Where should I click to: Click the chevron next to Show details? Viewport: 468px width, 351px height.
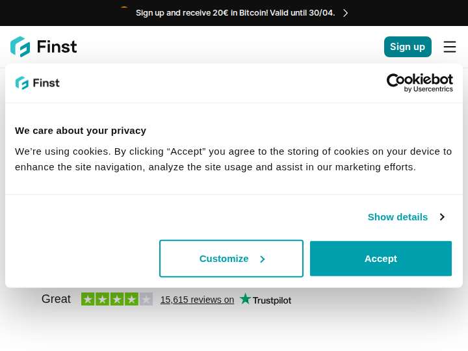tap(443, 217)
